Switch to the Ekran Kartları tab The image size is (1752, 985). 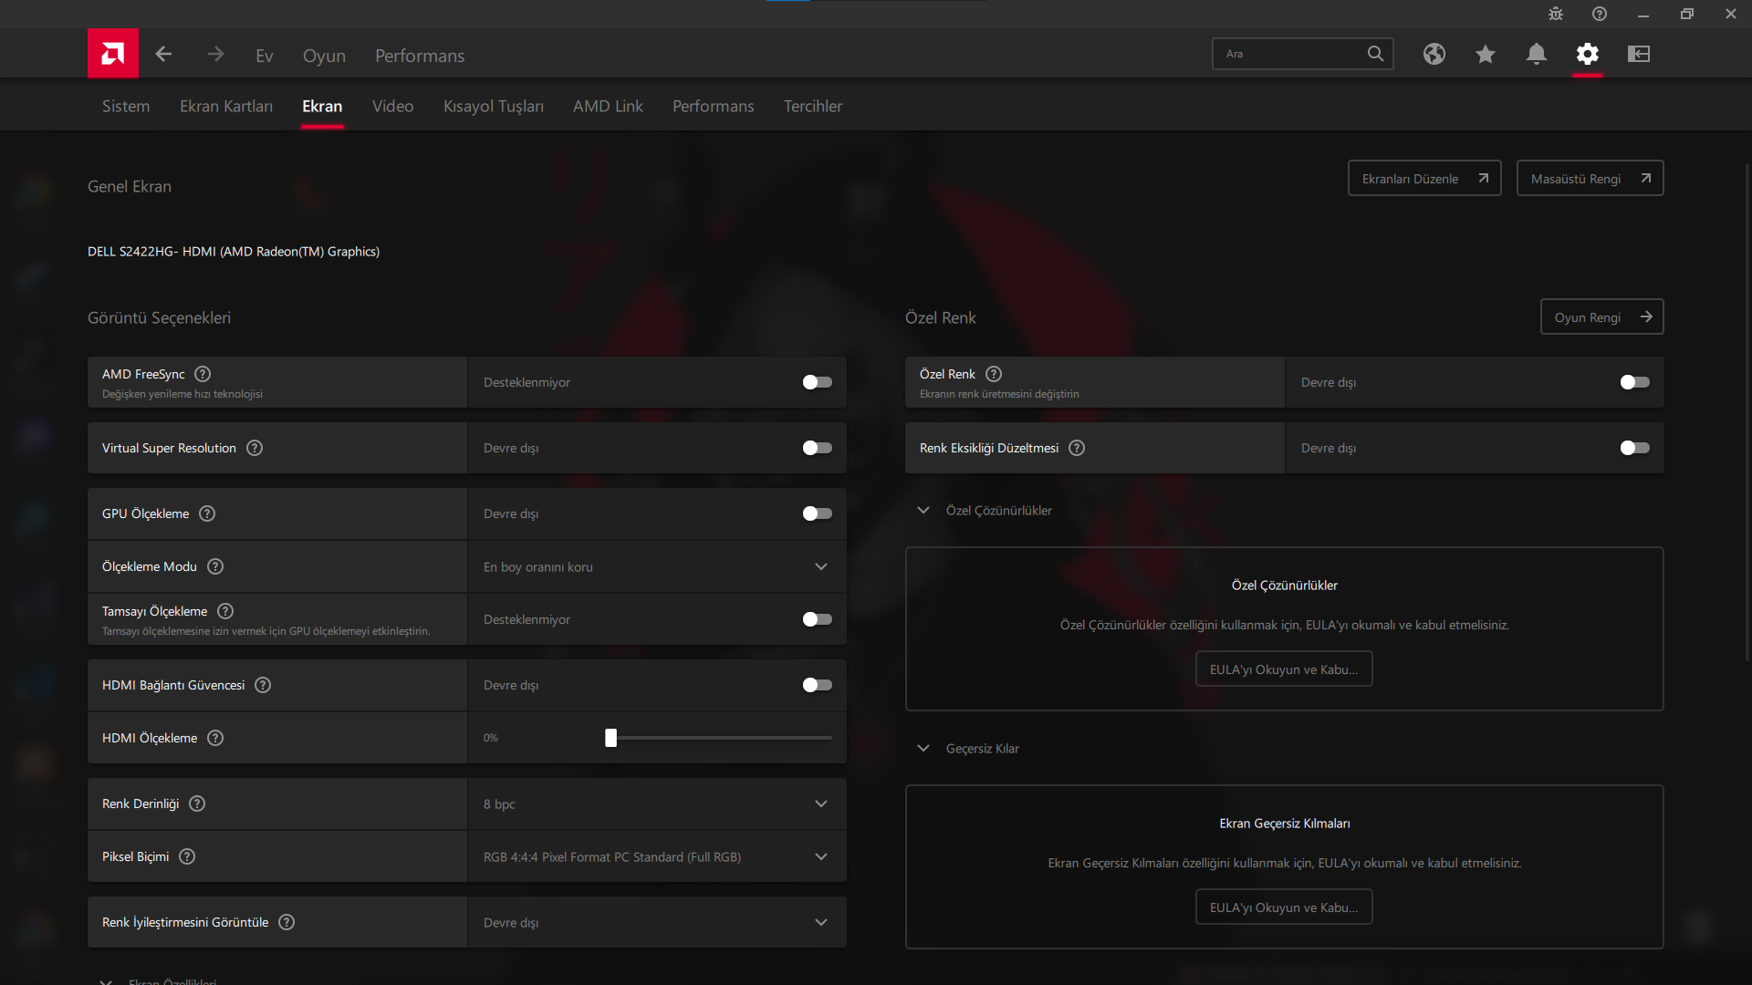point(225,107)
